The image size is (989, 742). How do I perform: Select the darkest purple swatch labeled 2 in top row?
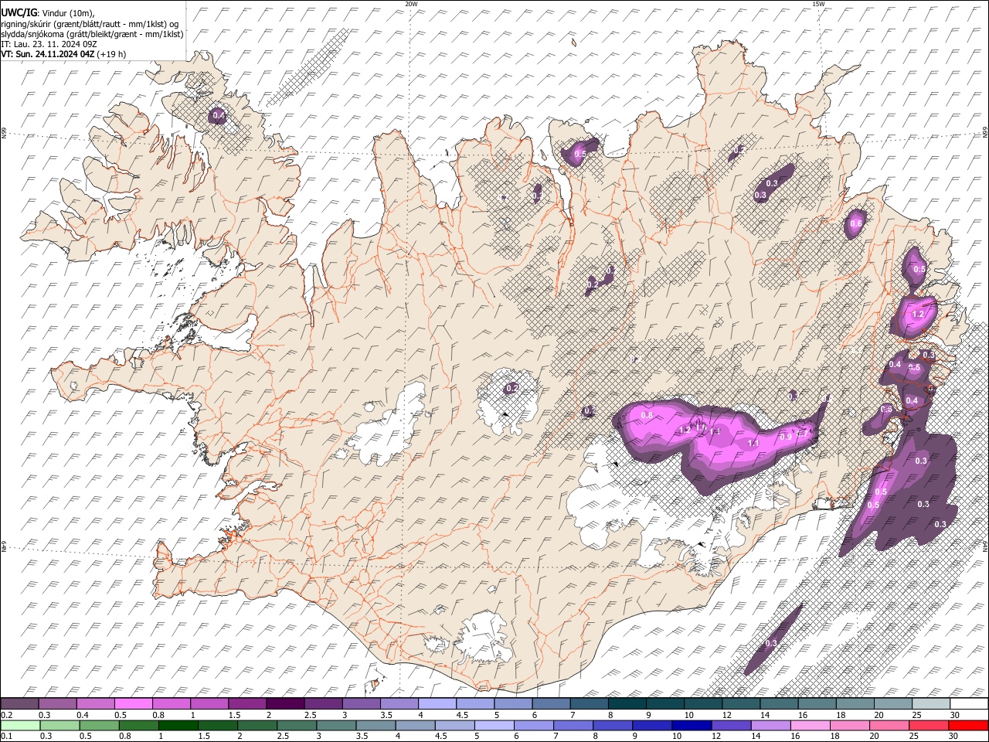point(285,704)
